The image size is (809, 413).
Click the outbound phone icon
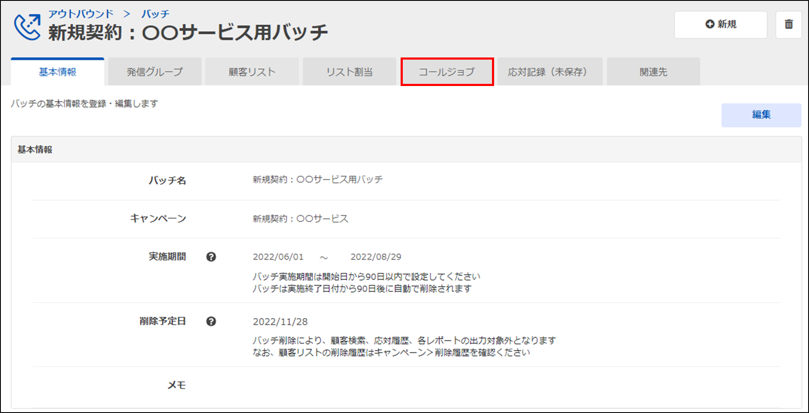click(x=27, y=27)
